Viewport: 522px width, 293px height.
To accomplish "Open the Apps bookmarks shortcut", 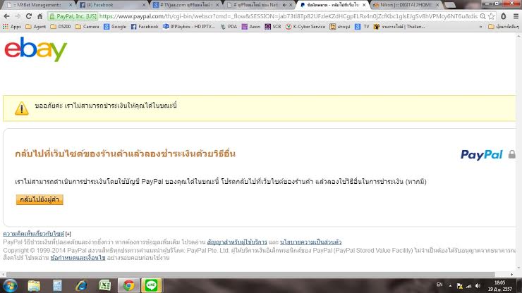I will pos(12,27).
